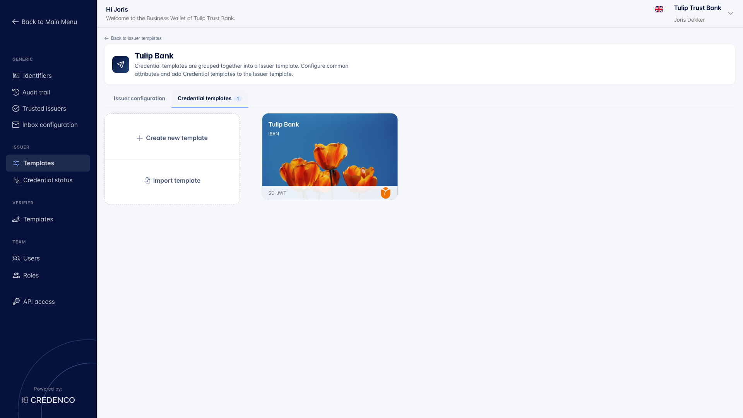The image size is (743, 418).
Task: Click the orange tulip logo on credential card
Action: coord(385,193)
